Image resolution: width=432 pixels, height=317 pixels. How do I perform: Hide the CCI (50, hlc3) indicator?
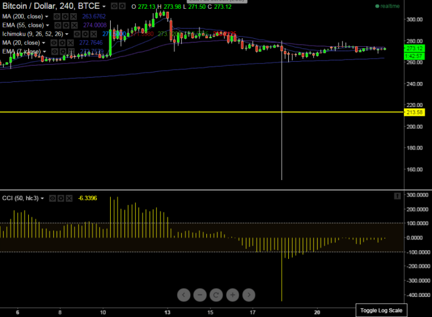tap(53, 198)
